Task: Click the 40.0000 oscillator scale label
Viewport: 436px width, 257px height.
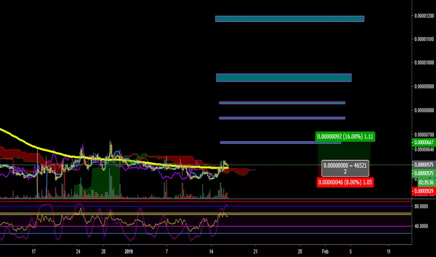Action: click(421, 226)
